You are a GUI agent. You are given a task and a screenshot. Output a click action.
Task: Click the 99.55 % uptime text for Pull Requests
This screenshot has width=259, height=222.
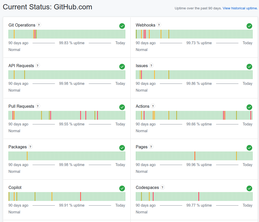point(72,124)
